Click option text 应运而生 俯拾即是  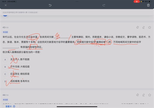(20, 74)
